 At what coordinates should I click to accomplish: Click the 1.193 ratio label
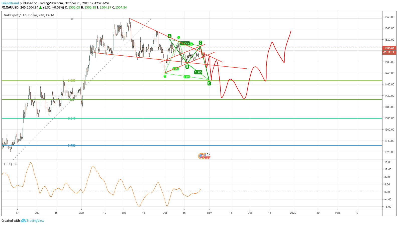(x=187, y=77)
